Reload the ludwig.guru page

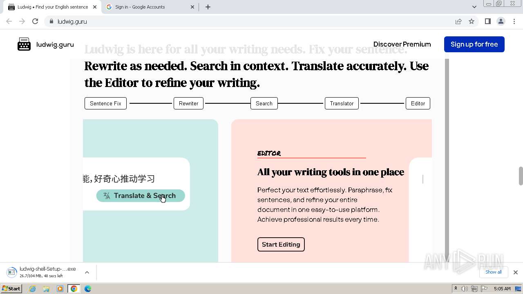point(35,21)
